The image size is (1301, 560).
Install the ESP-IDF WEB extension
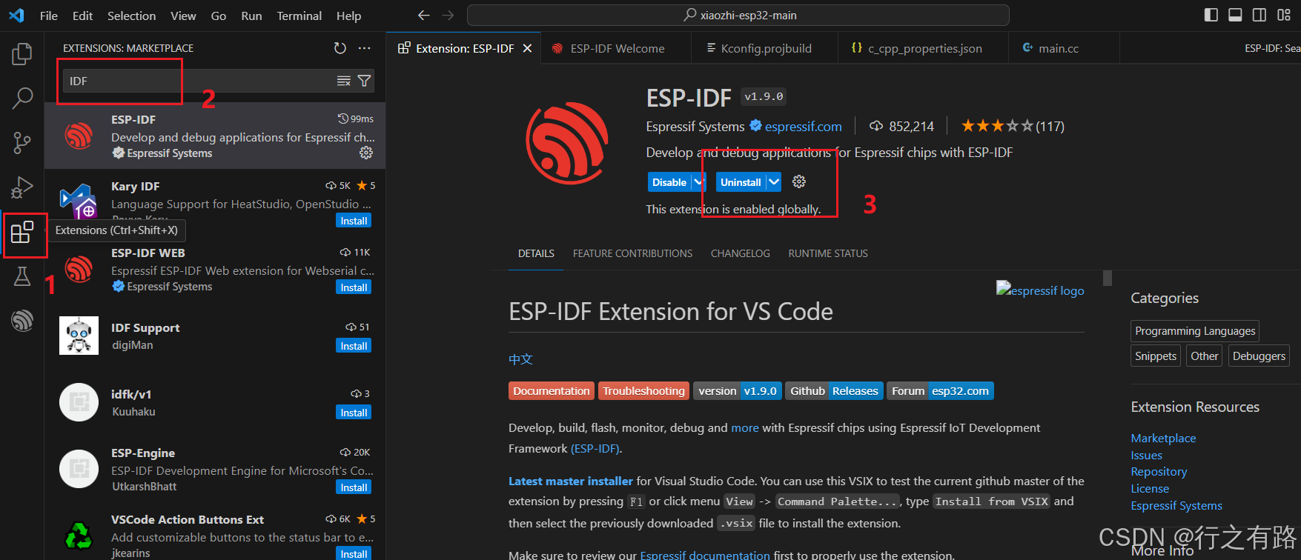coord(354,287)
